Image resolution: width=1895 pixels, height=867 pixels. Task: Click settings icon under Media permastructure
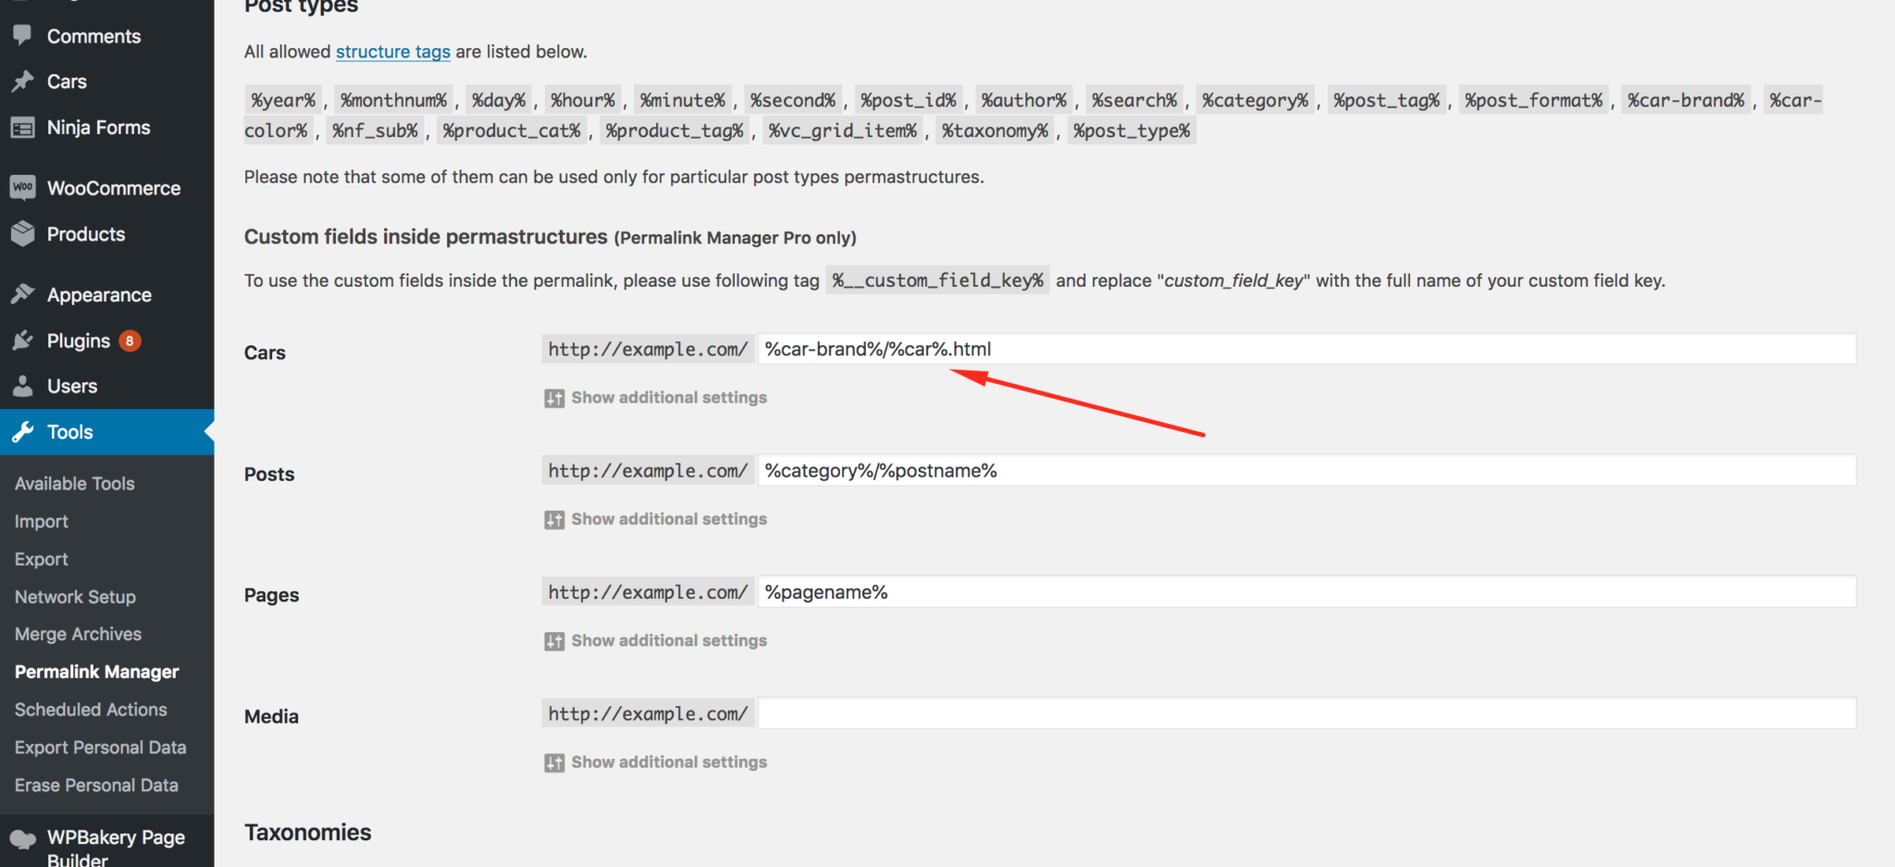pyautogui.click(x=554, y=762)
